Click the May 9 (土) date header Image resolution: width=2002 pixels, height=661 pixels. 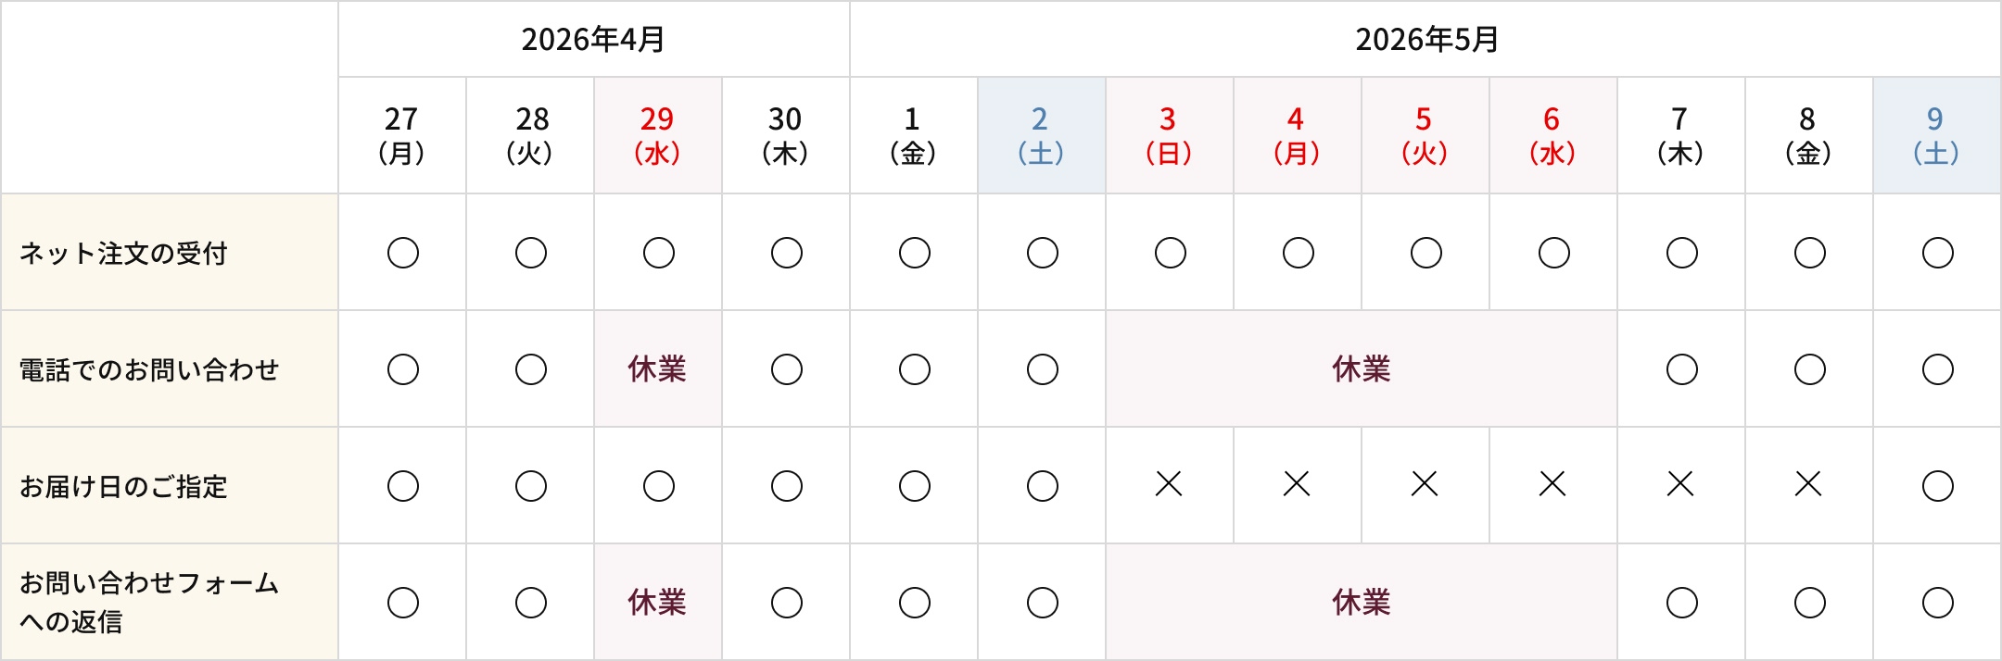[x=1936, y=135]
